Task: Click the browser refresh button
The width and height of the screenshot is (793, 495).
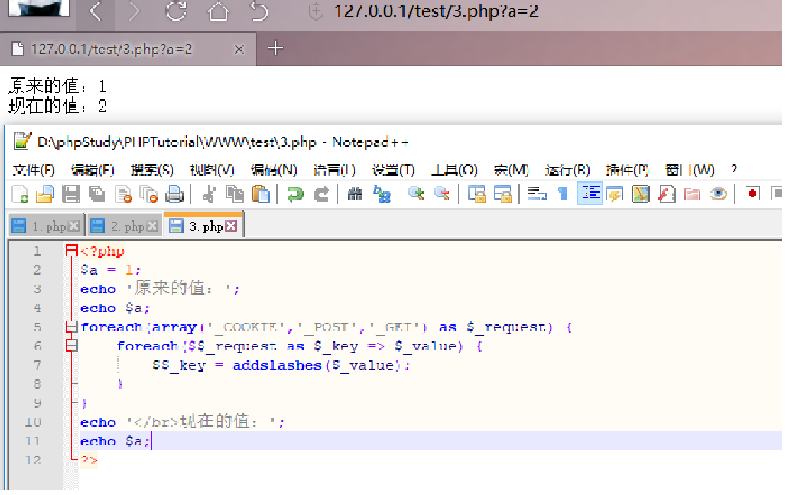Action: pos(176,11)
